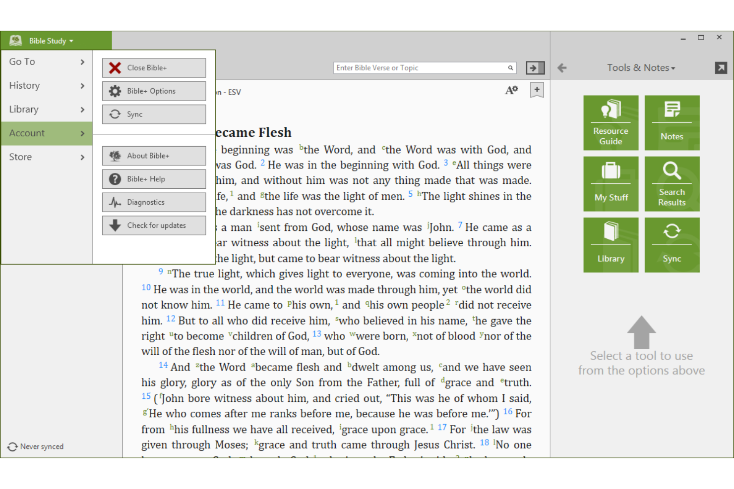This screenshot has height=489, width=734.
Task: Click the magnifier icon in the verse search box
Action: click(x=510, y=68)
